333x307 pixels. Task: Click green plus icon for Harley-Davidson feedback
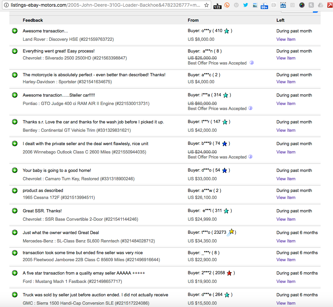coord(15,75)
